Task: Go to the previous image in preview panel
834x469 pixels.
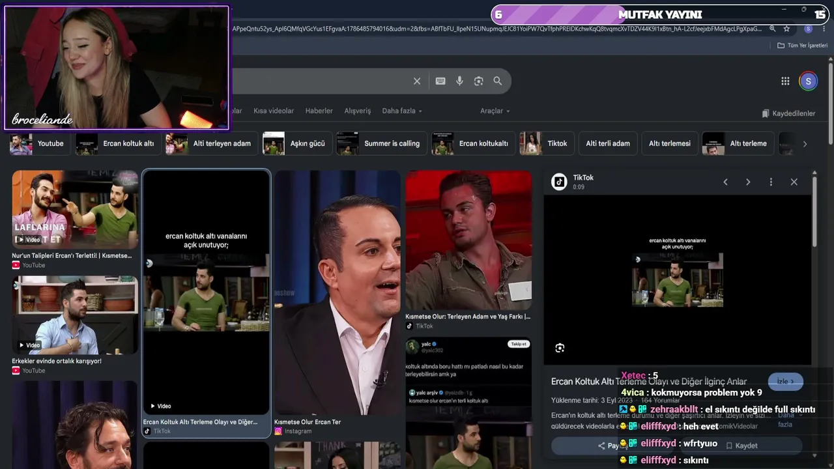Action: (x=725, y=182)
